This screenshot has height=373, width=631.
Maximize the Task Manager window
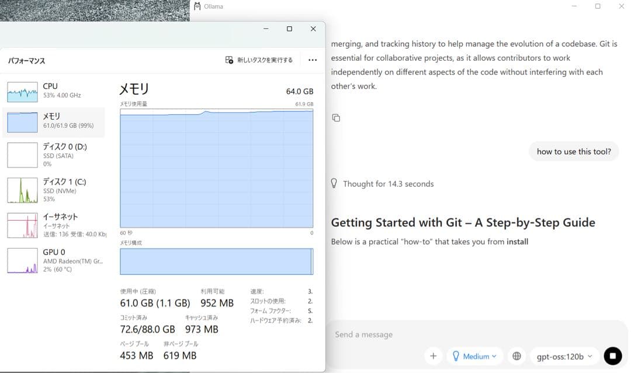(x=289, y=29)
